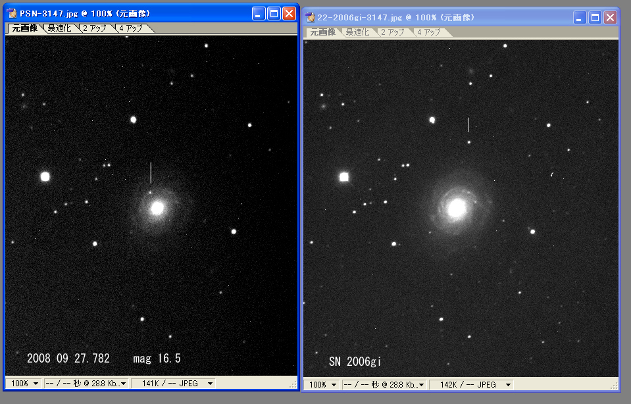Close the 22-2006gi-3147.jpg window
This screenshot has width=631, height=404.
pos(610,18)
